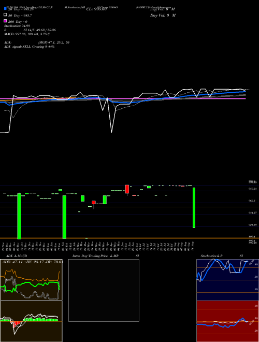Click the empty Intra Day Trading panel
The width and height of the screenshot is (259, 342).
(104, 290)
